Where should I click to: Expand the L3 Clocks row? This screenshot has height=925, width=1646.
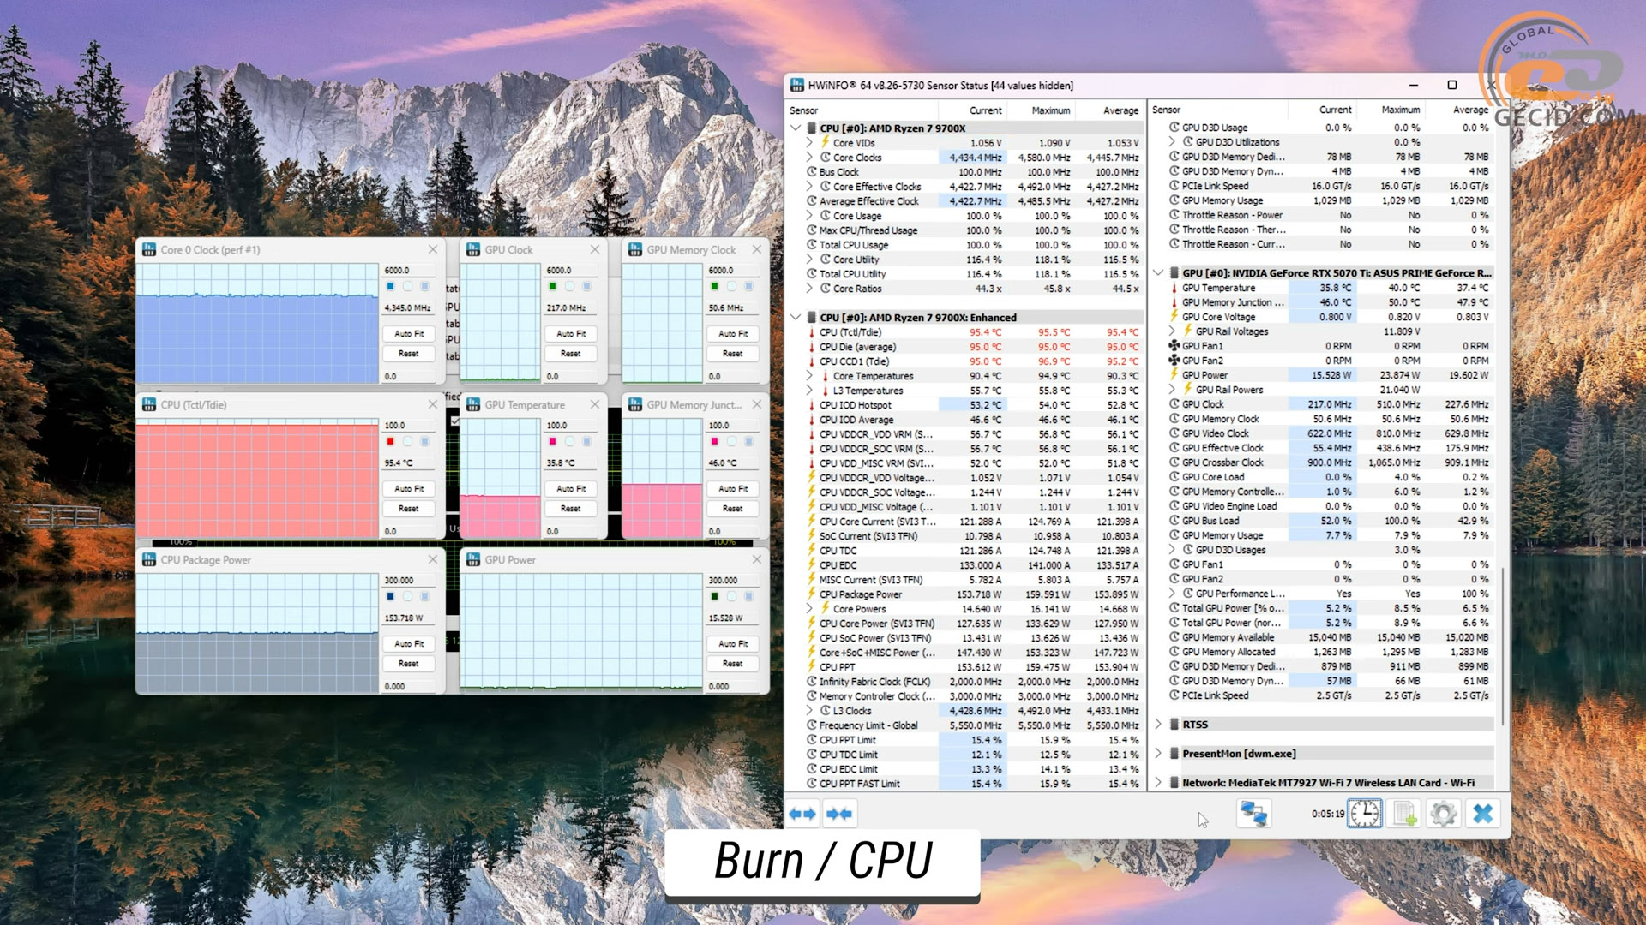click(809, 711)
